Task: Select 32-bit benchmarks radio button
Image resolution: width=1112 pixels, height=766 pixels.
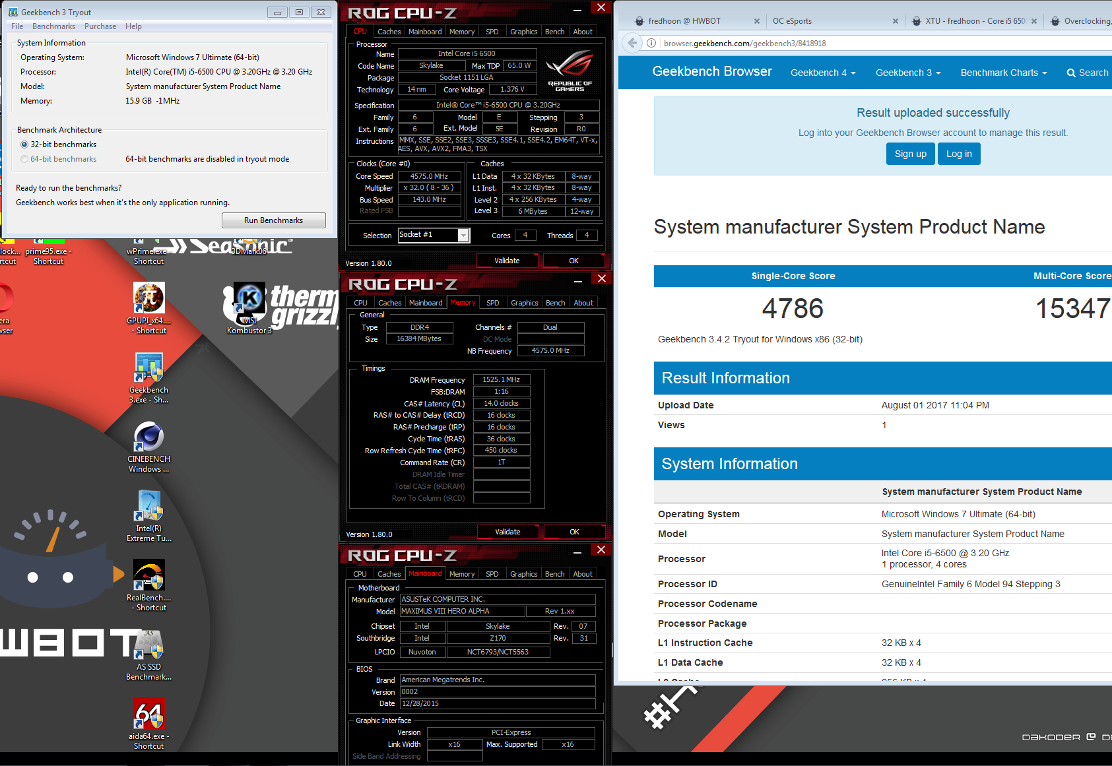Action: 24,144
